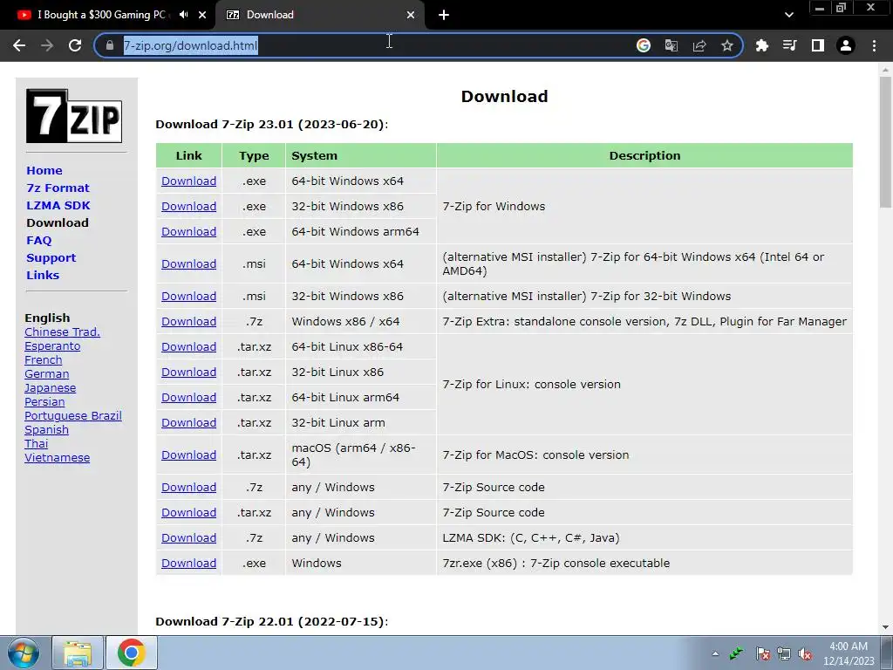This screenshot has height=670, width=893.
Task: Share this page icon
Action: pos(699,45)
